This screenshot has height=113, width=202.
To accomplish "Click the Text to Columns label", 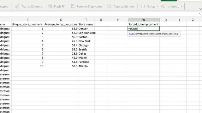I will (x=32, y=6).
